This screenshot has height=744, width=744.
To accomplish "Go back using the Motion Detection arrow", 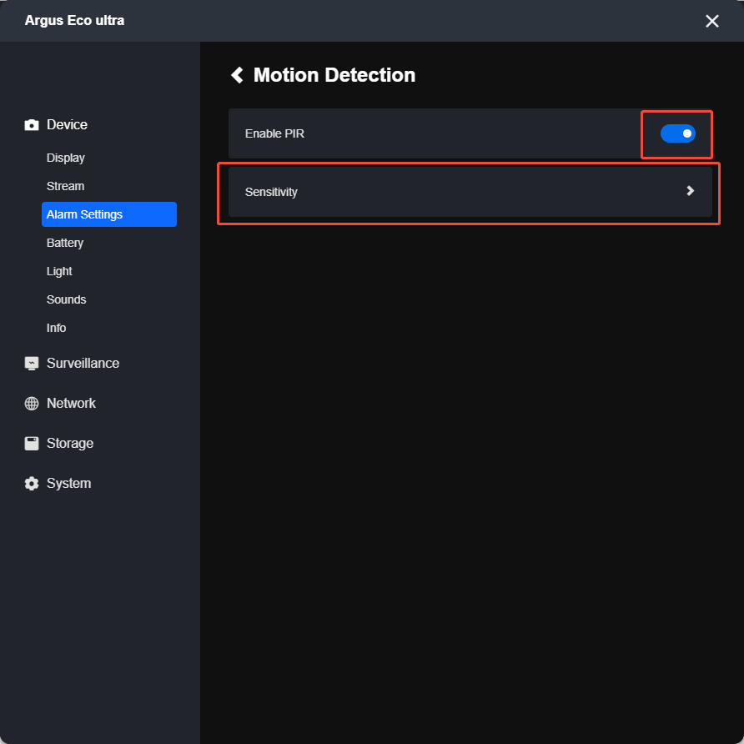I will pos(237,75).
